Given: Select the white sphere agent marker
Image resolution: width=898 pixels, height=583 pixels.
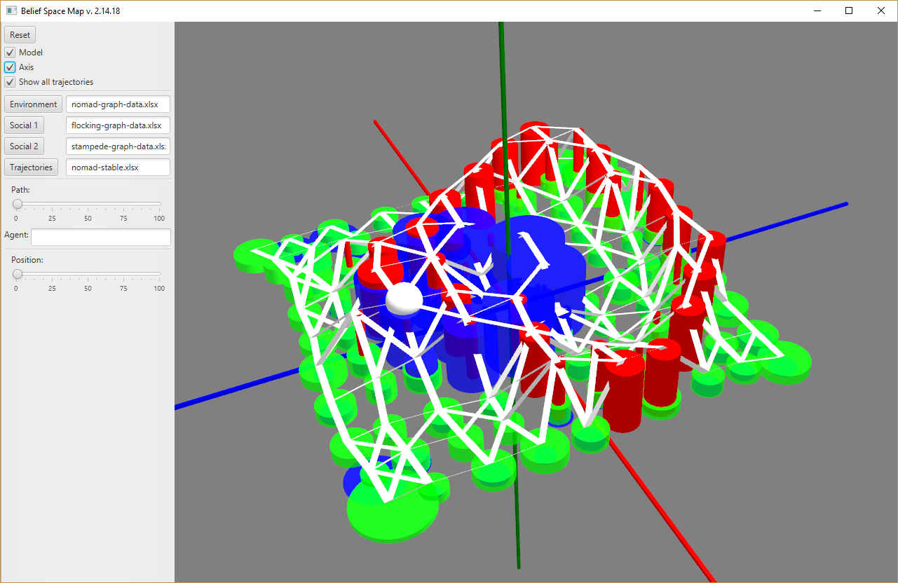Looking at the screenshot, I should coord(404,299).
